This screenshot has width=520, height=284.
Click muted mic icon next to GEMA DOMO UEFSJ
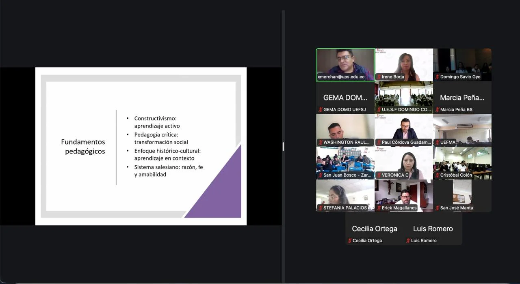coord(321,110)
